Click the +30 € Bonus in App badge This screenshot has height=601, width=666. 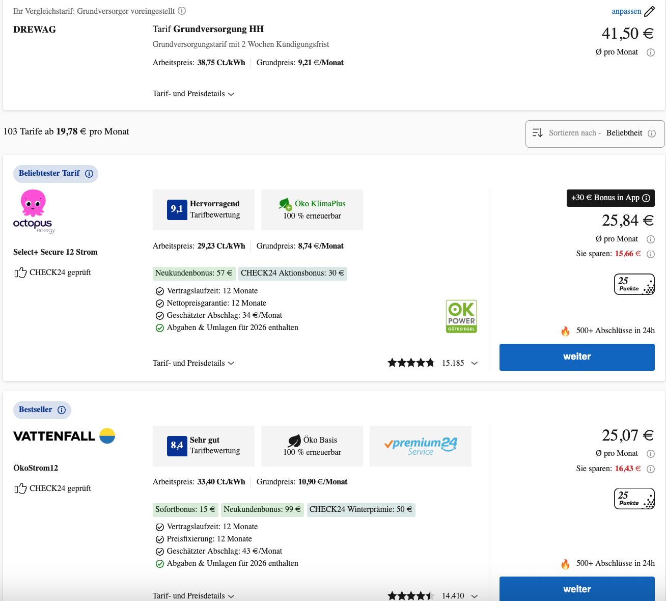point(610,198)
